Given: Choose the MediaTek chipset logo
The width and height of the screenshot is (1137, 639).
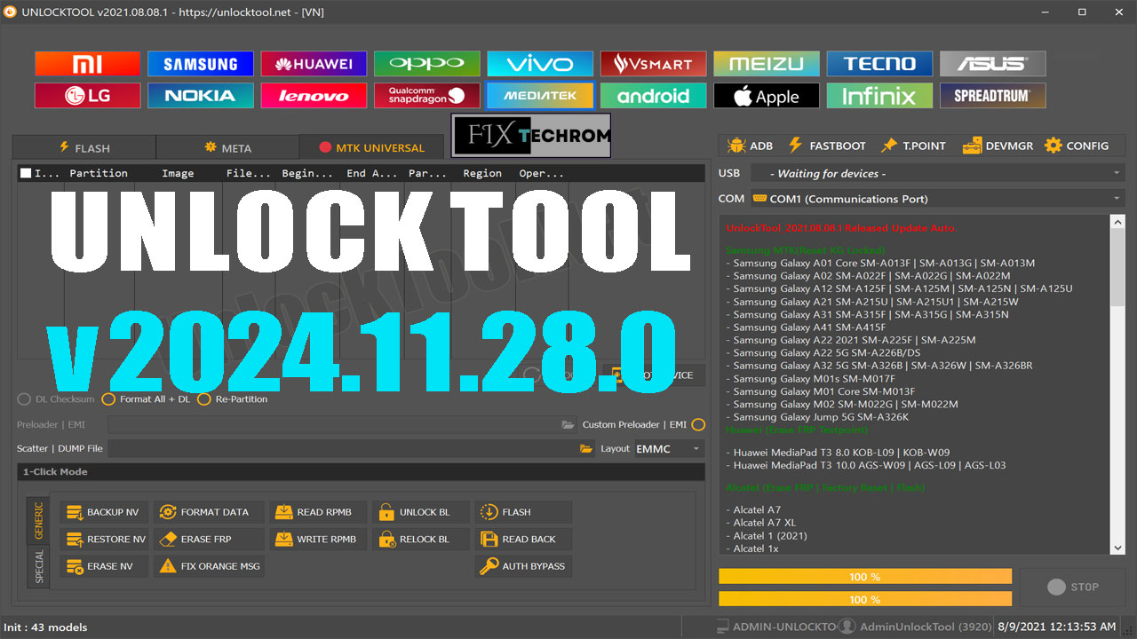Looking at the screenshot, I should (x=540, y=96).
